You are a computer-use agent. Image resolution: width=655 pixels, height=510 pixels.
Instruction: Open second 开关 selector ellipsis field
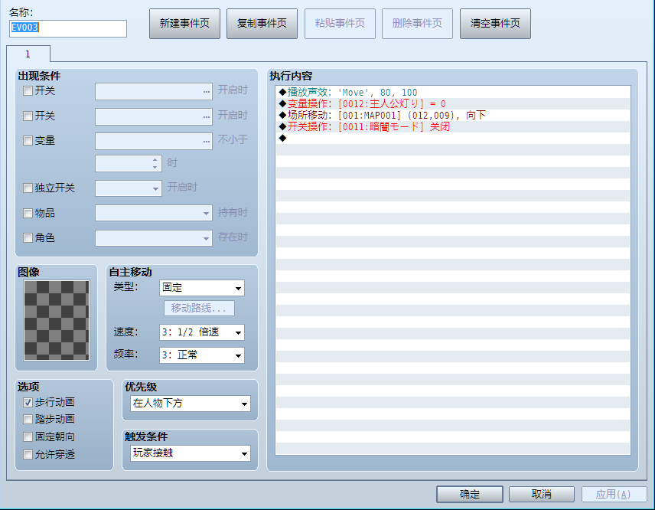154,116
